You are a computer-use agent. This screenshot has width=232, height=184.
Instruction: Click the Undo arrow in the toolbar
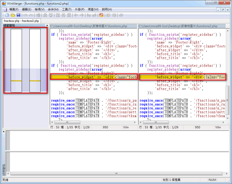pyautogui.click(x=26, y=15)
